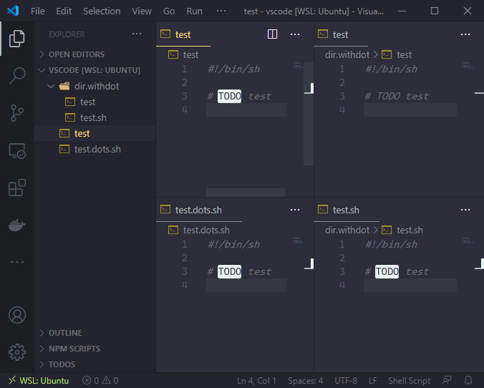Click the VS Code logo icon
This screenshot has height=388, width=484.
[x=13, y=11]
